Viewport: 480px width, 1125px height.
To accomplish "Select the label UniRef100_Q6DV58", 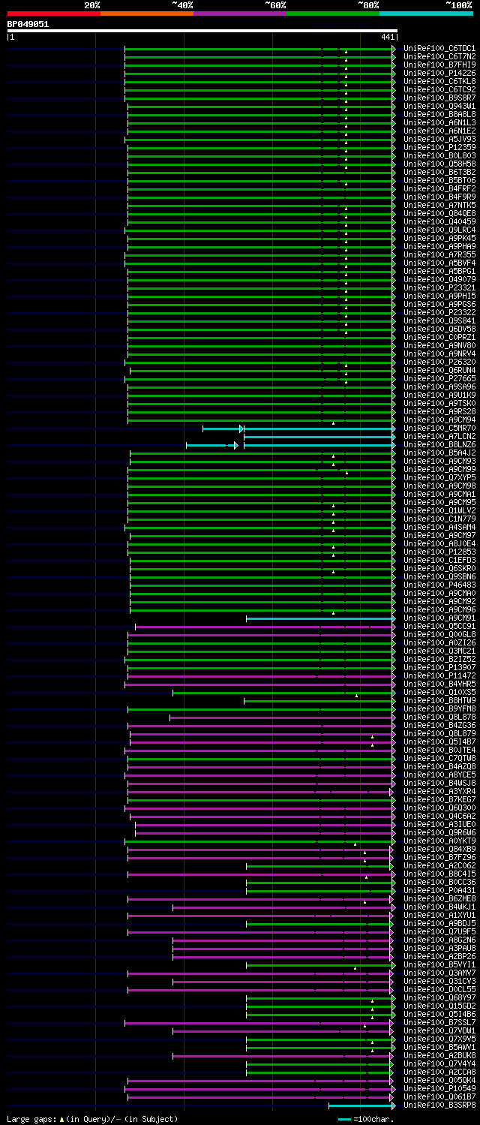I will tap(439, 329).
